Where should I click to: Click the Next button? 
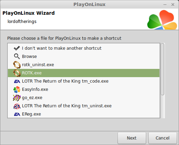(132, 138)
